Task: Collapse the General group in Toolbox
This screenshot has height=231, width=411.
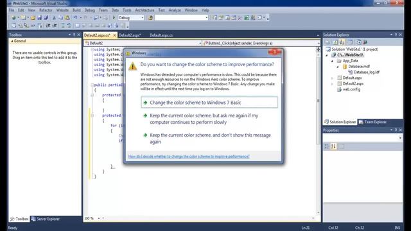Action: pyautogui.click(x=12, y=41)
